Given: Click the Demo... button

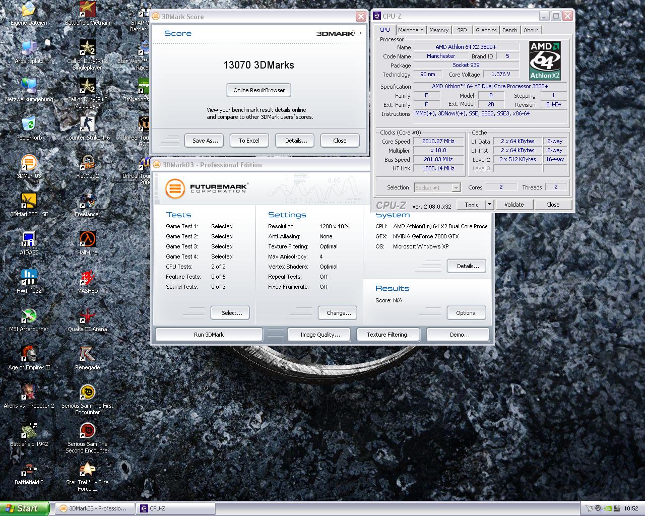Looking at the screenshot, I should click(459, 335).
